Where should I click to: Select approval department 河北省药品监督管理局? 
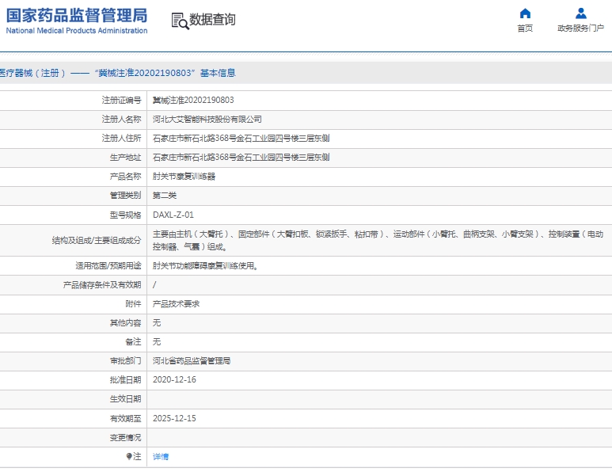[192, 361]
